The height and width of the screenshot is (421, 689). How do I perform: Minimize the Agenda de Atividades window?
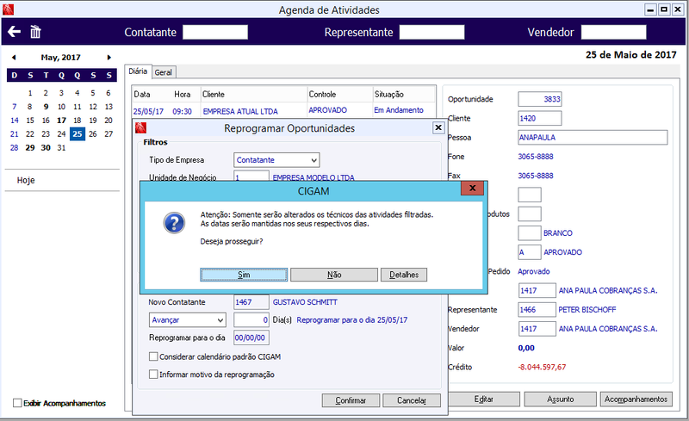click(651, 9)
